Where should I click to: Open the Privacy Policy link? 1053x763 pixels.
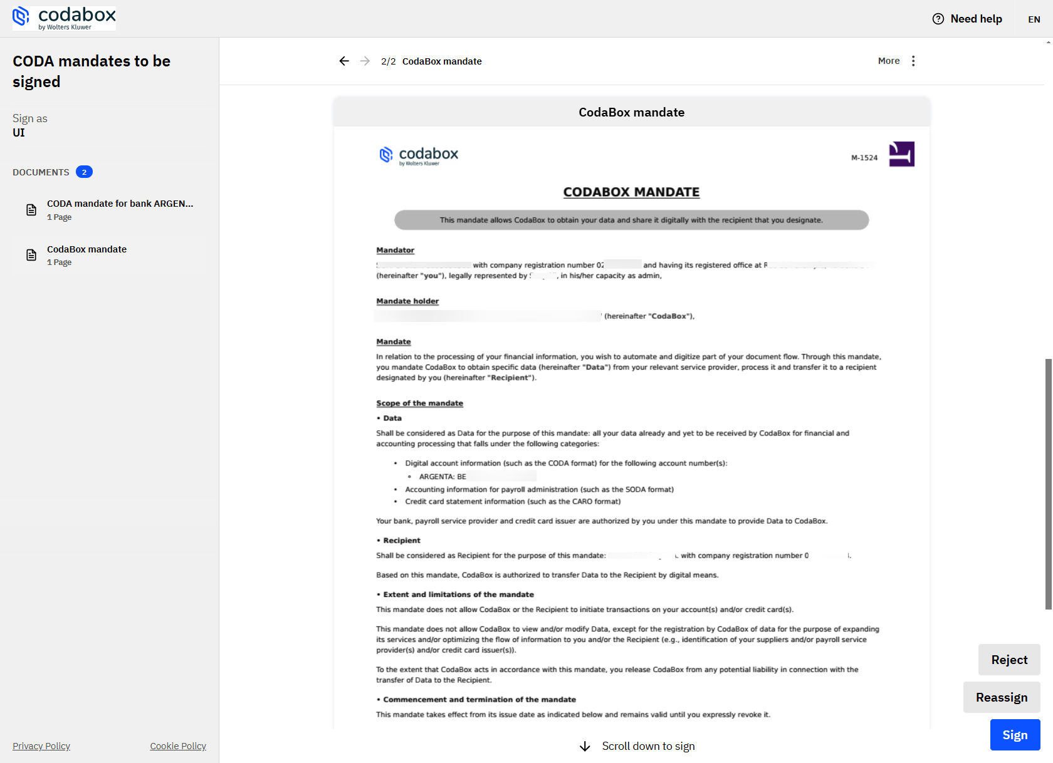click(41, 746)
